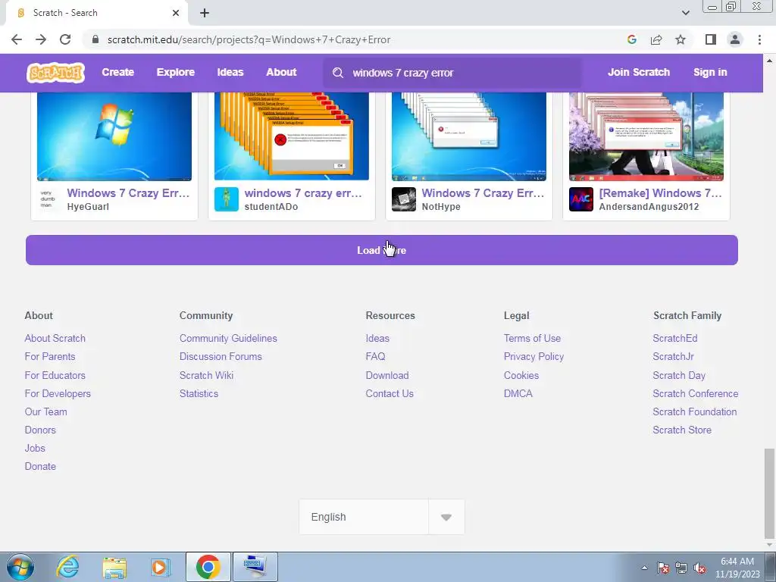Click the Load More button
The image size is (776, 582).
(x=382, y=250)
